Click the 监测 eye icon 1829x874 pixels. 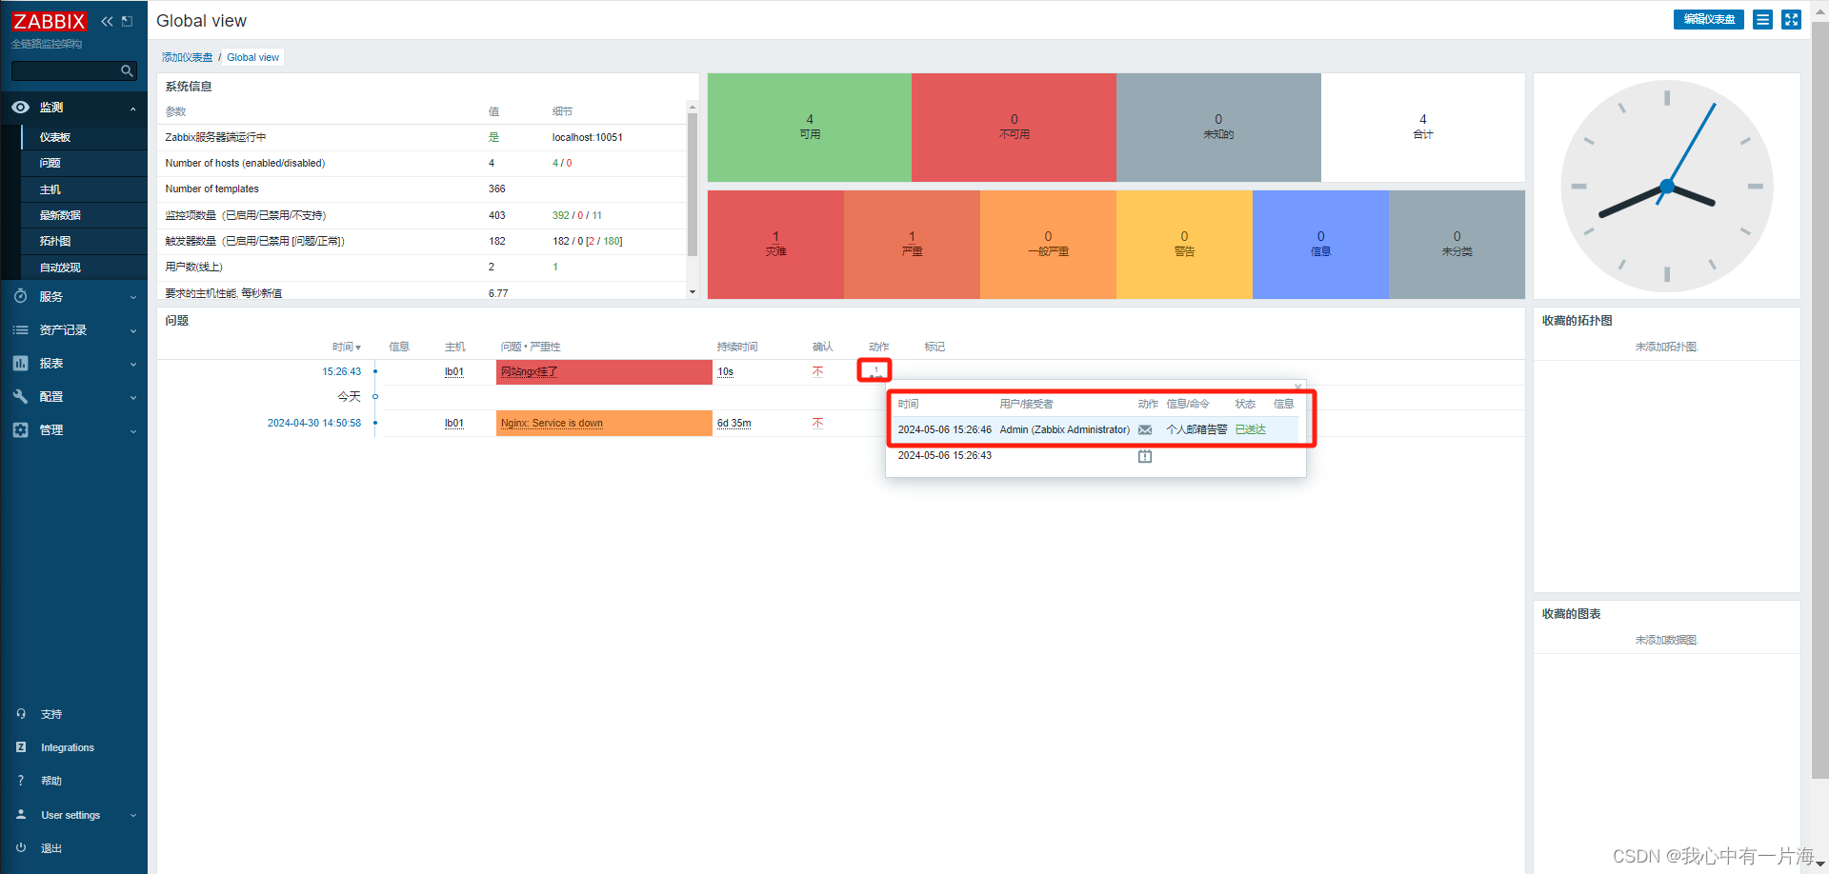[x=20, y=108]
